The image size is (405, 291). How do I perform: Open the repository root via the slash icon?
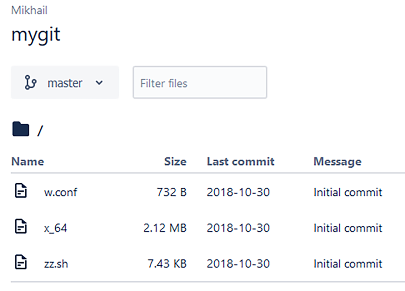point(39,129)
